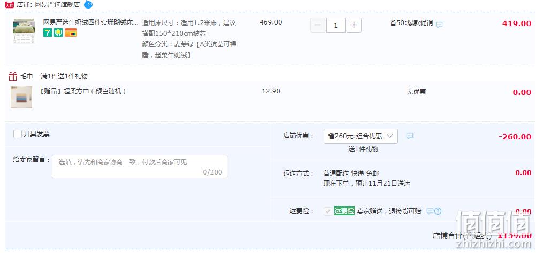Click the 满1件送1件礼物 promotion text
Screen dimensions: 536x253
(x=64, y=76)
